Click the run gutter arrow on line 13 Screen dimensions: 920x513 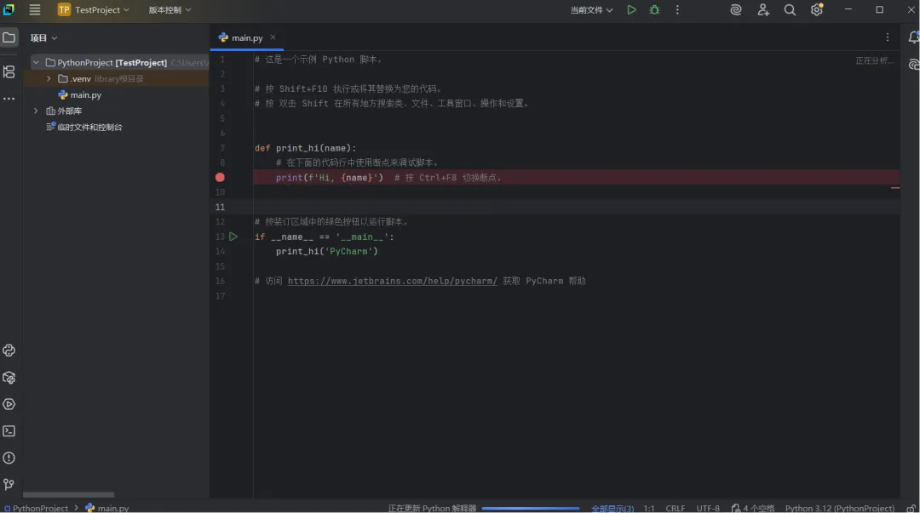click(x=233, y=237)
